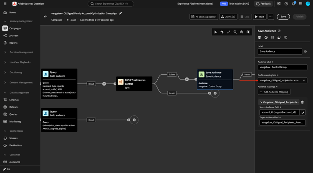Delete the Save Audience activity
The height and width of the screenshot is (173, 313).
click(x=260, y=37)
